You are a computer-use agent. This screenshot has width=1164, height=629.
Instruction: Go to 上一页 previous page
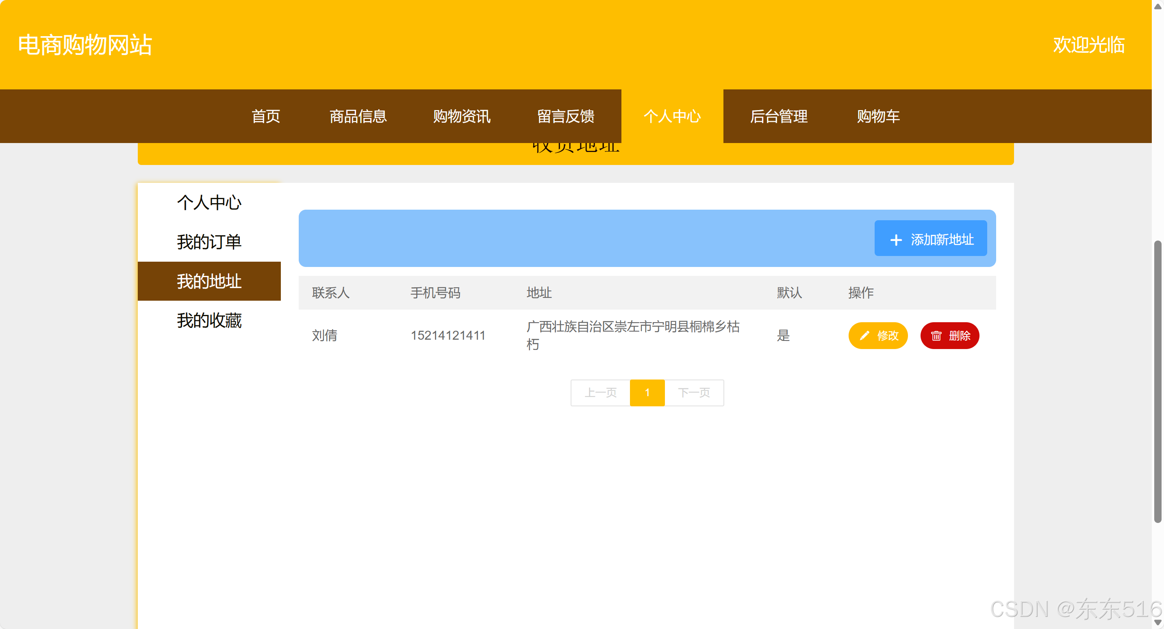pos(600,392)
